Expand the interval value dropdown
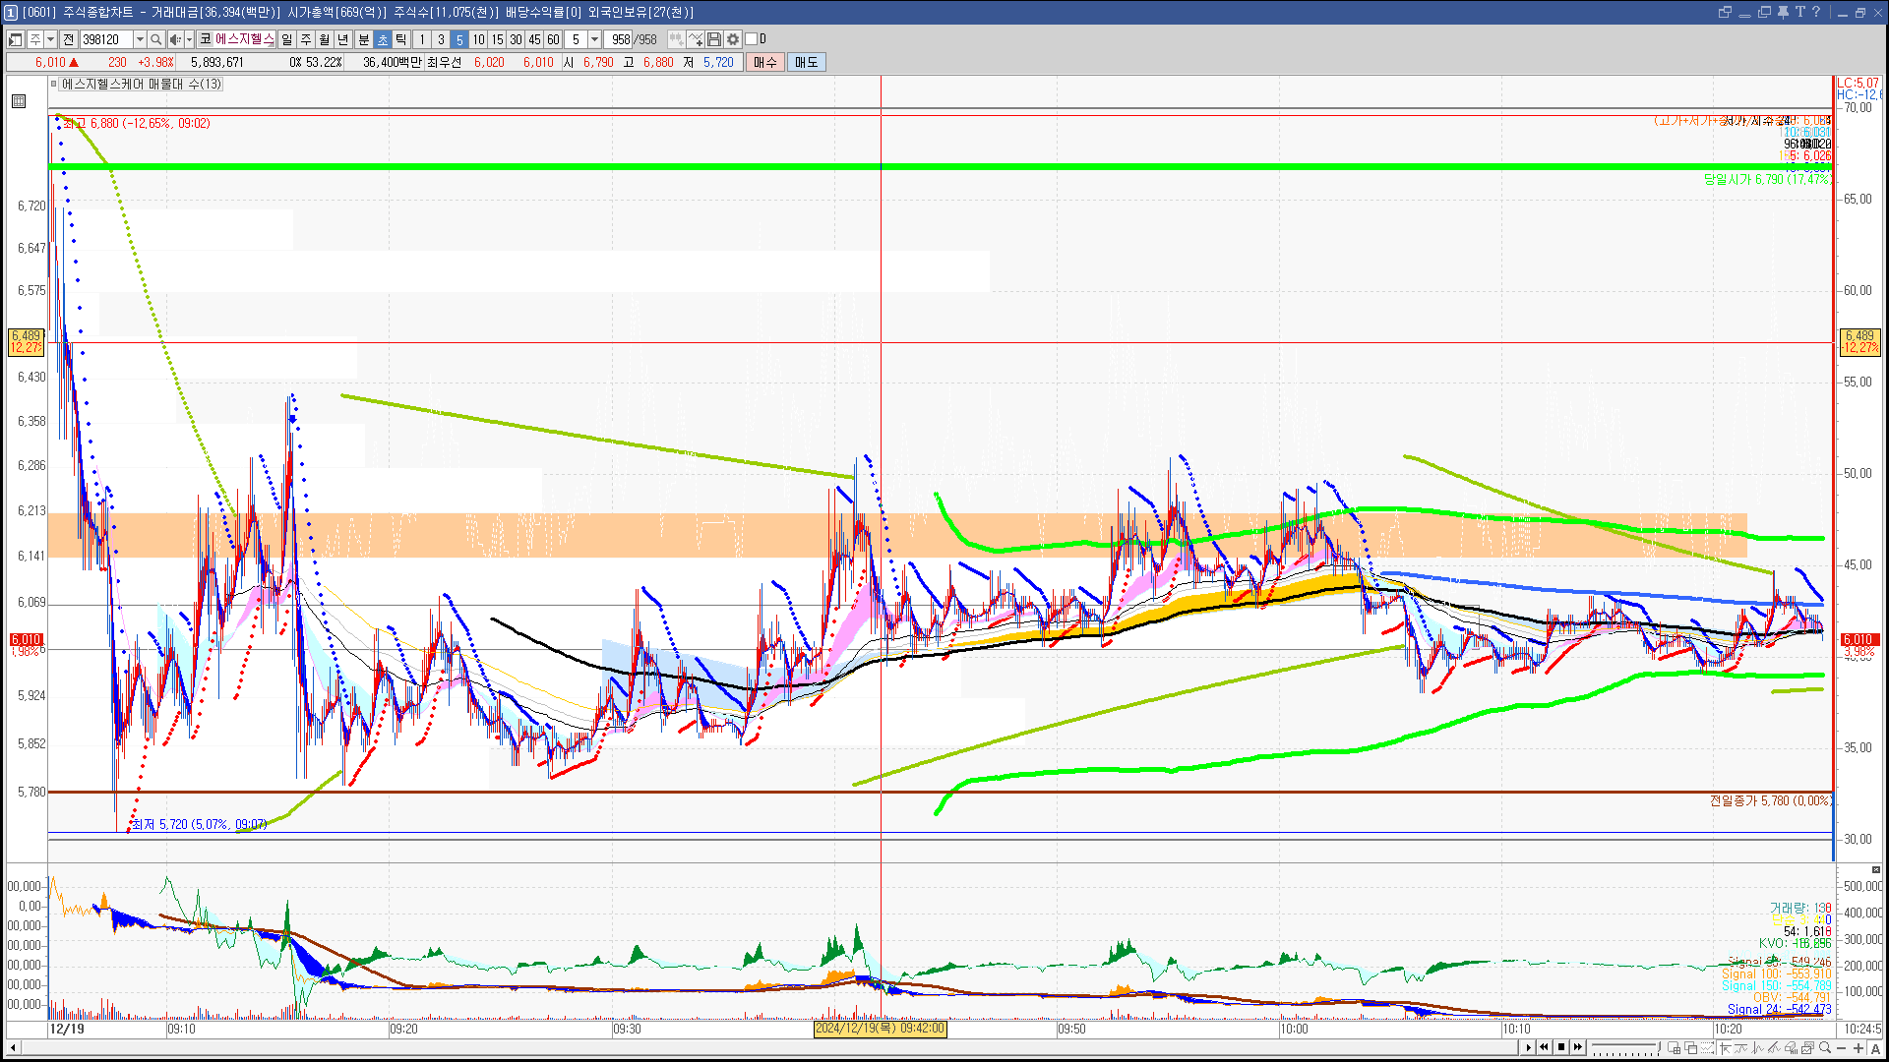Viewport: 1889px width, 1062px height. click(x=594, y=39)
